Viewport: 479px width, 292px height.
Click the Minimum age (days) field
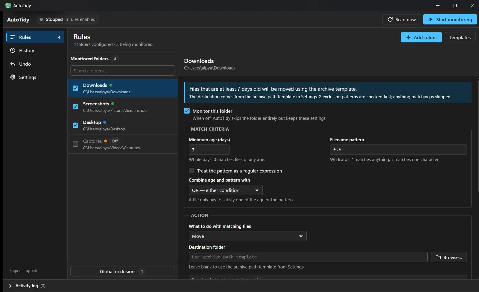209,150
